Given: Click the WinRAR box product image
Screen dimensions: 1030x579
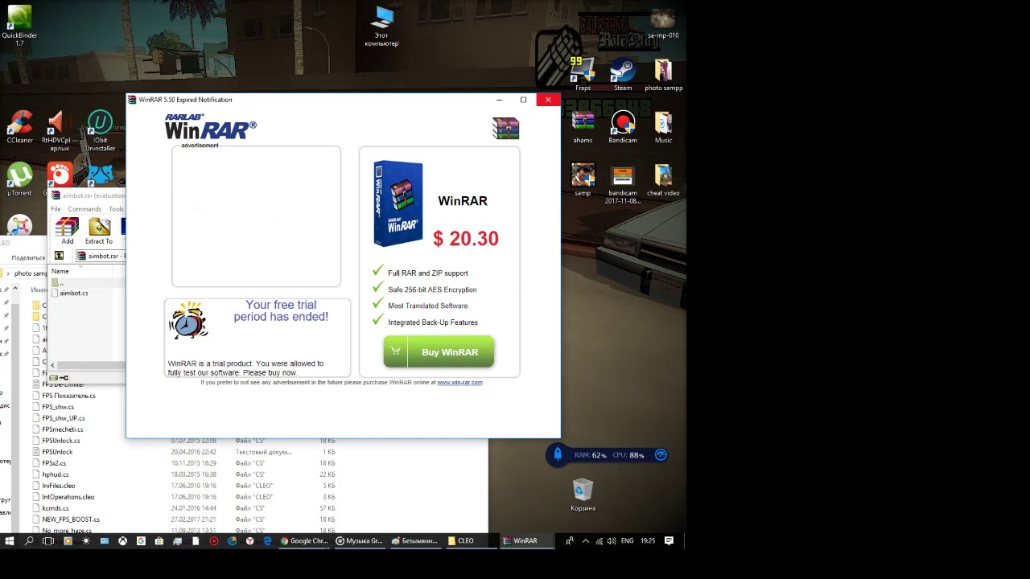Looking at the screenshot, I should point(398,203).
